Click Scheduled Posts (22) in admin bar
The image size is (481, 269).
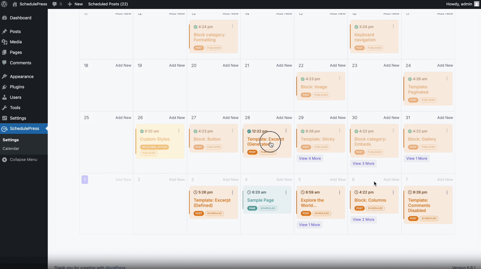click(108, 4)
